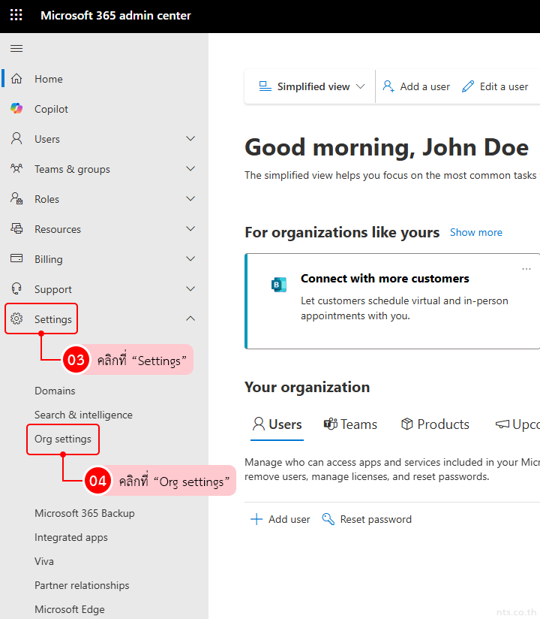Open Microsoft Edge under Settings

(70, 609)
